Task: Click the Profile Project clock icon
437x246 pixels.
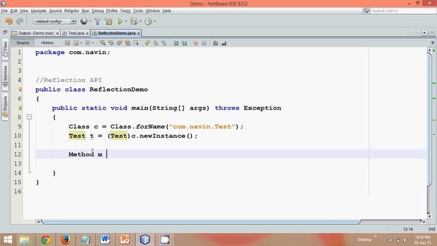Action: [x=148, y=21]
